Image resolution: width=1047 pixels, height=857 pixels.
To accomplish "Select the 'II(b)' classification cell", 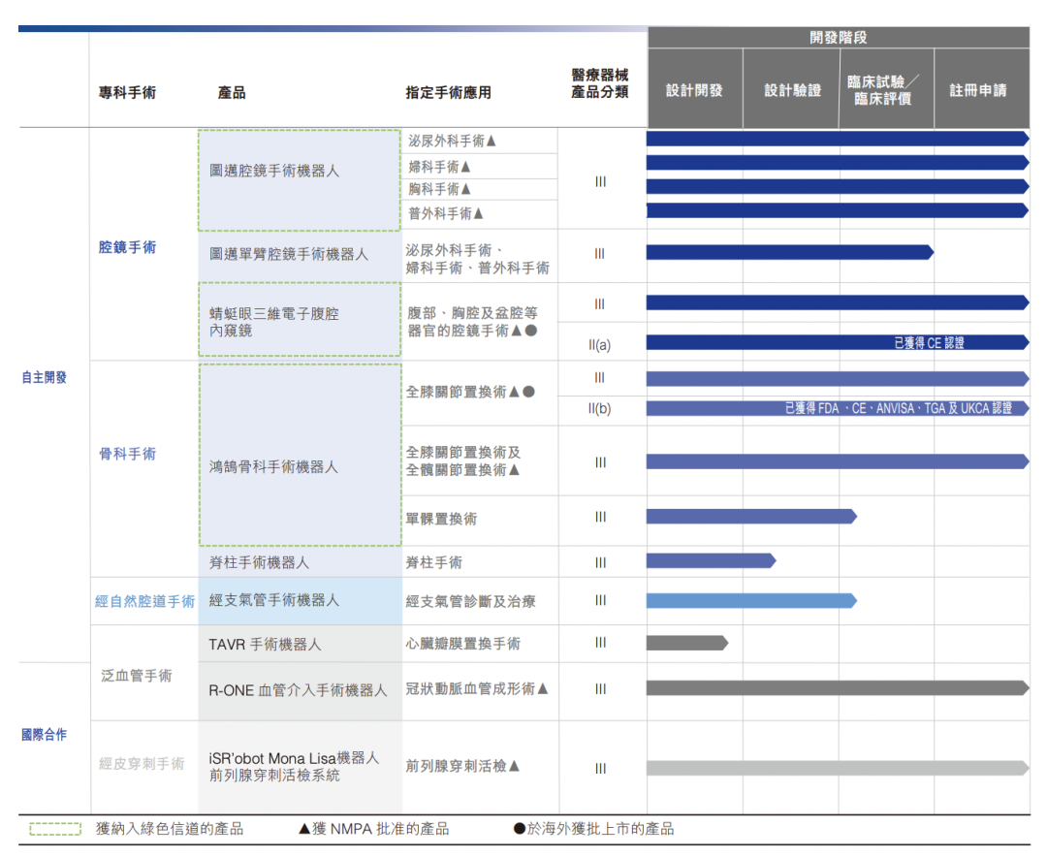I will click(x=600, y=409).
